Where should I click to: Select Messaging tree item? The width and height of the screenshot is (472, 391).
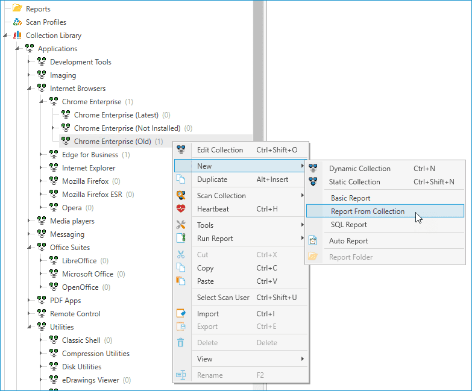tap(67, 234)
